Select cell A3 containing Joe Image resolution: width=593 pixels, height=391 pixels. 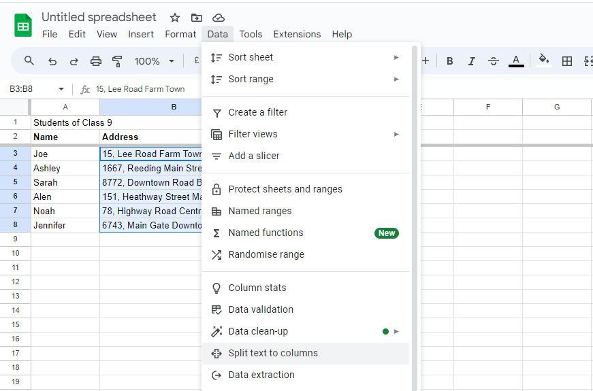[x=65, y=154]
